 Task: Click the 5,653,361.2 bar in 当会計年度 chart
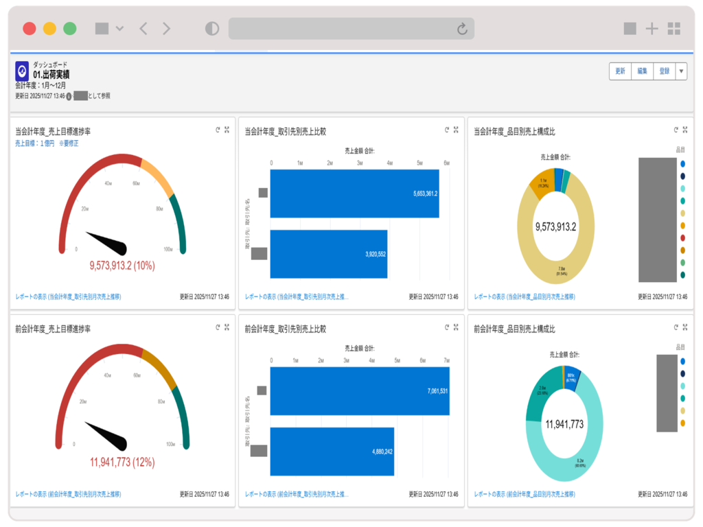pyautogui.click(x=354, y=194)
